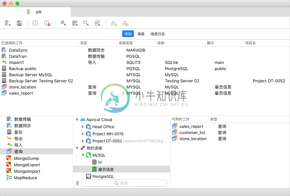Select the PostgreSQL connection
Screen dimensions: 290x196
pos(122,176)
